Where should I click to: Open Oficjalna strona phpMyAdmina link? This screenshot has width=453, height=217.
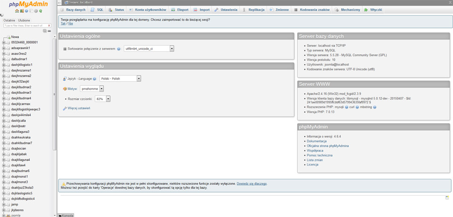[327, 146]
